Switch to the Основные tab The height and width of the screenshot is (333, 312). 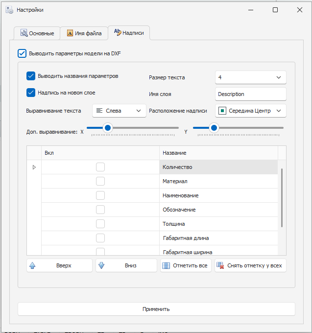coord(37,33)
